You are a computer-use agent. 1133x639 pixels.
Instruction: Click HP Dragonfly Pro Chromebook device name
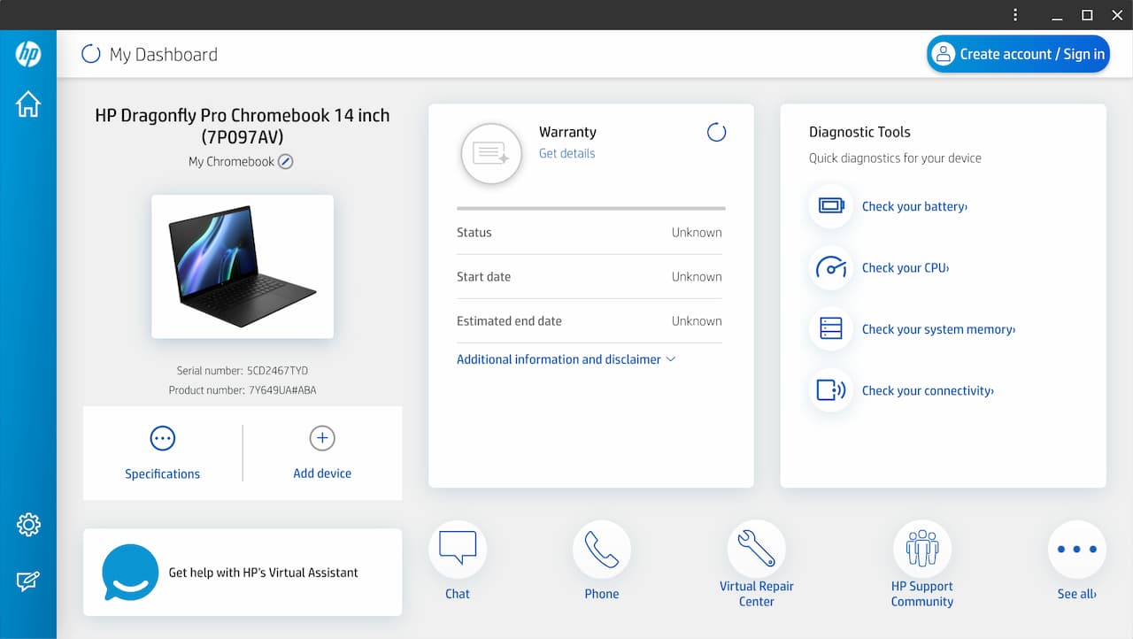(x=243, y=126)
